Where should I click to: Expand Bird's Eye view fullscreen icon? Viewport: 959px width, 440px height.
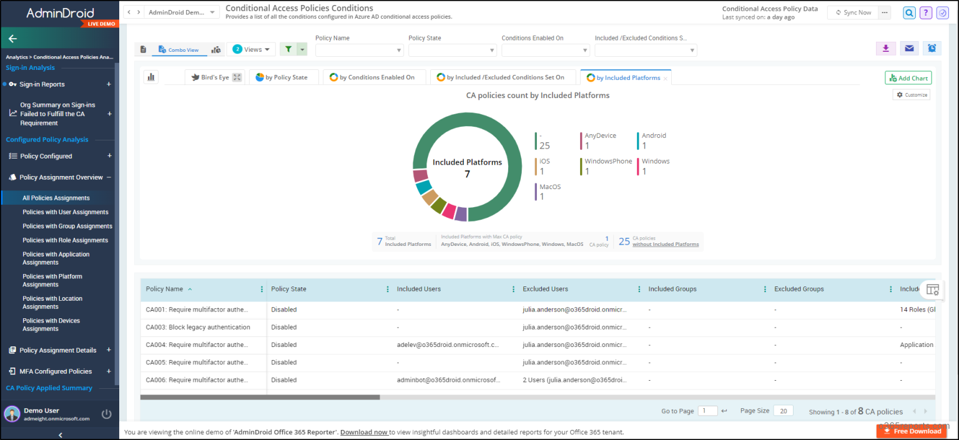pos(237,77)
